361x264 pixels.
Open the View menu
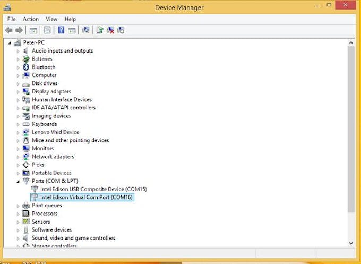[51, 19]
